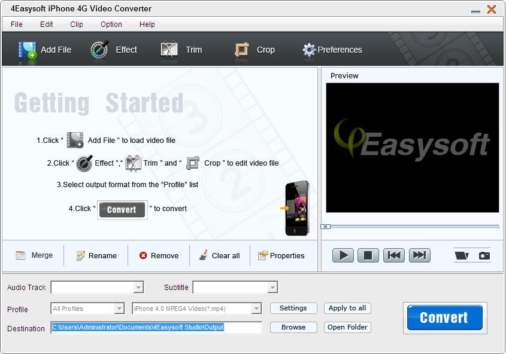Stop the preview playback
The image size is (506, 354).
point(368,255)
